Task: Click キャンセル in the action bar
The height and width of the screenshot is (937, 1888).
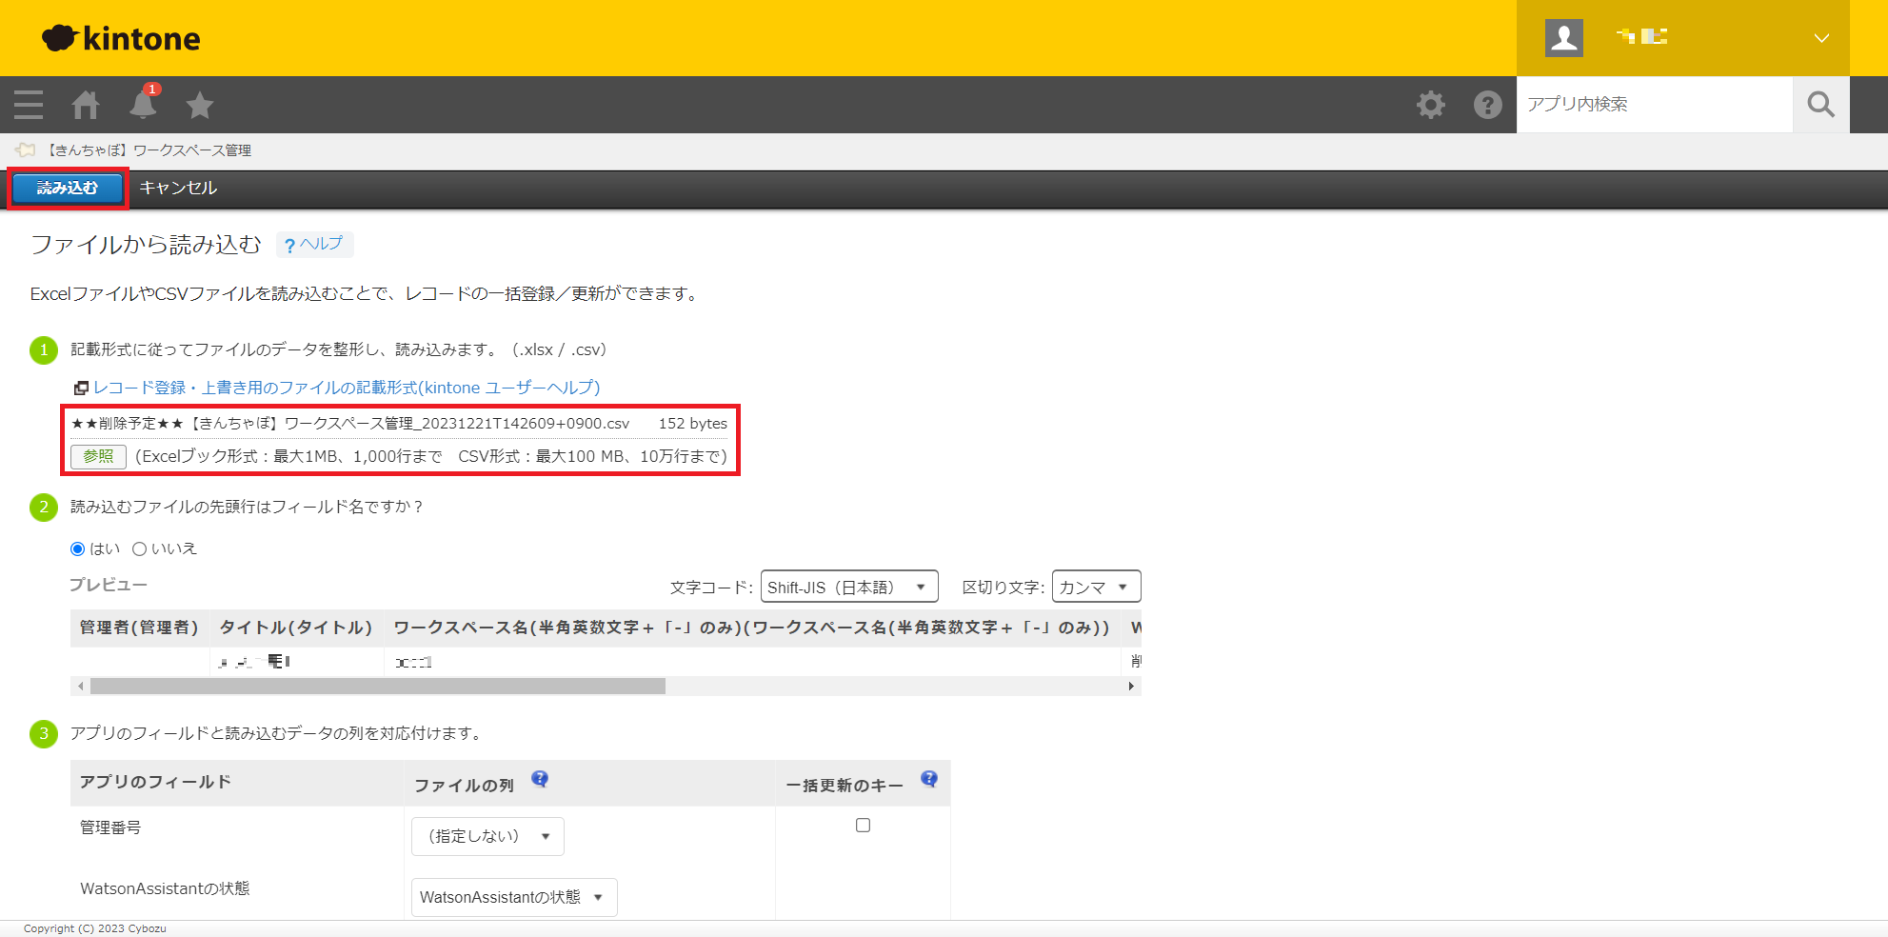Action: click(178, 189)
